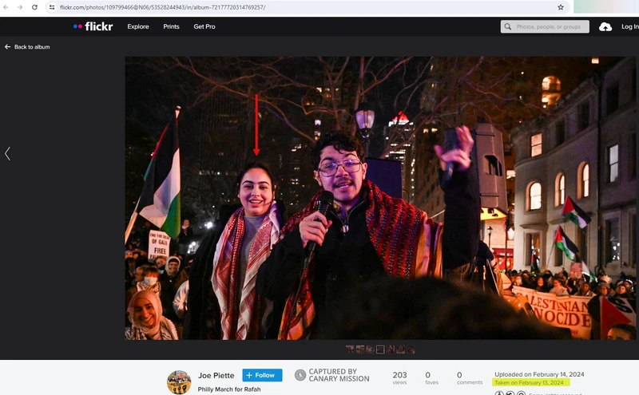Follow Joe Piette
Viewport: 639px width, 395px height.
tap(262, 375)
